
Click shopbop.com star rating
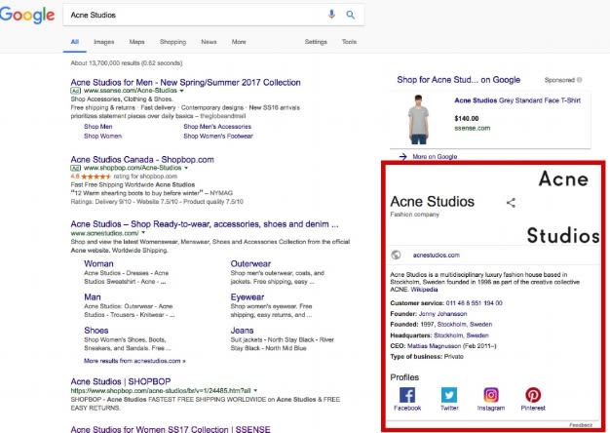(x=95, y=177)
